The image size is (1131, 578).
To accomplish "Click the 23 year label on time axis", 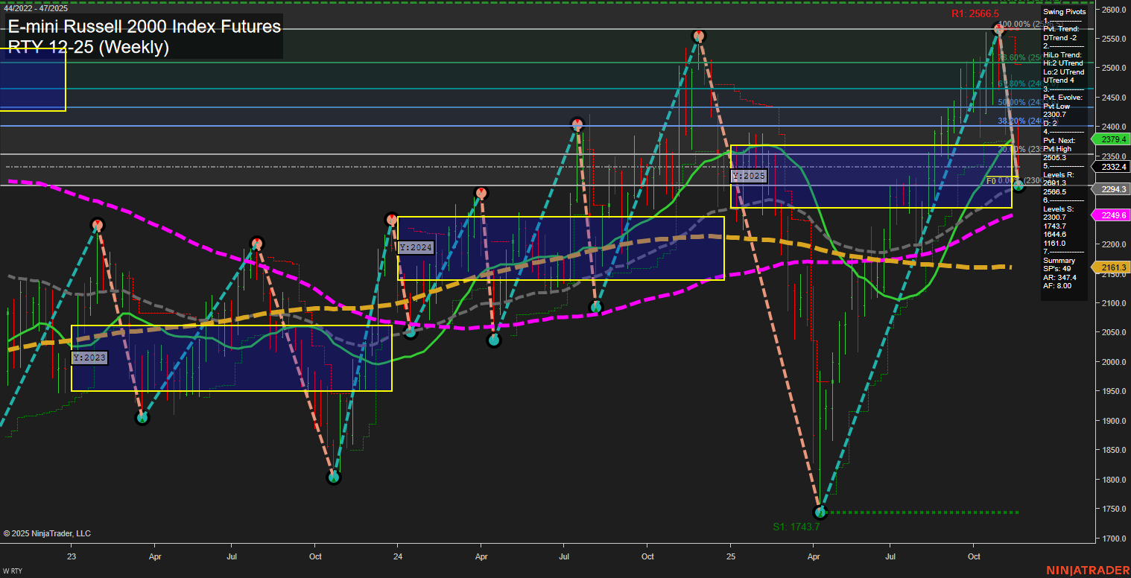I will point(72,556).
